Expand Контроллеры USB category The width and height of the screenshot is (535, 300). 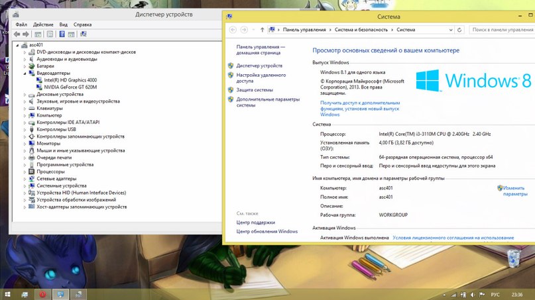[x=25, y=130]
